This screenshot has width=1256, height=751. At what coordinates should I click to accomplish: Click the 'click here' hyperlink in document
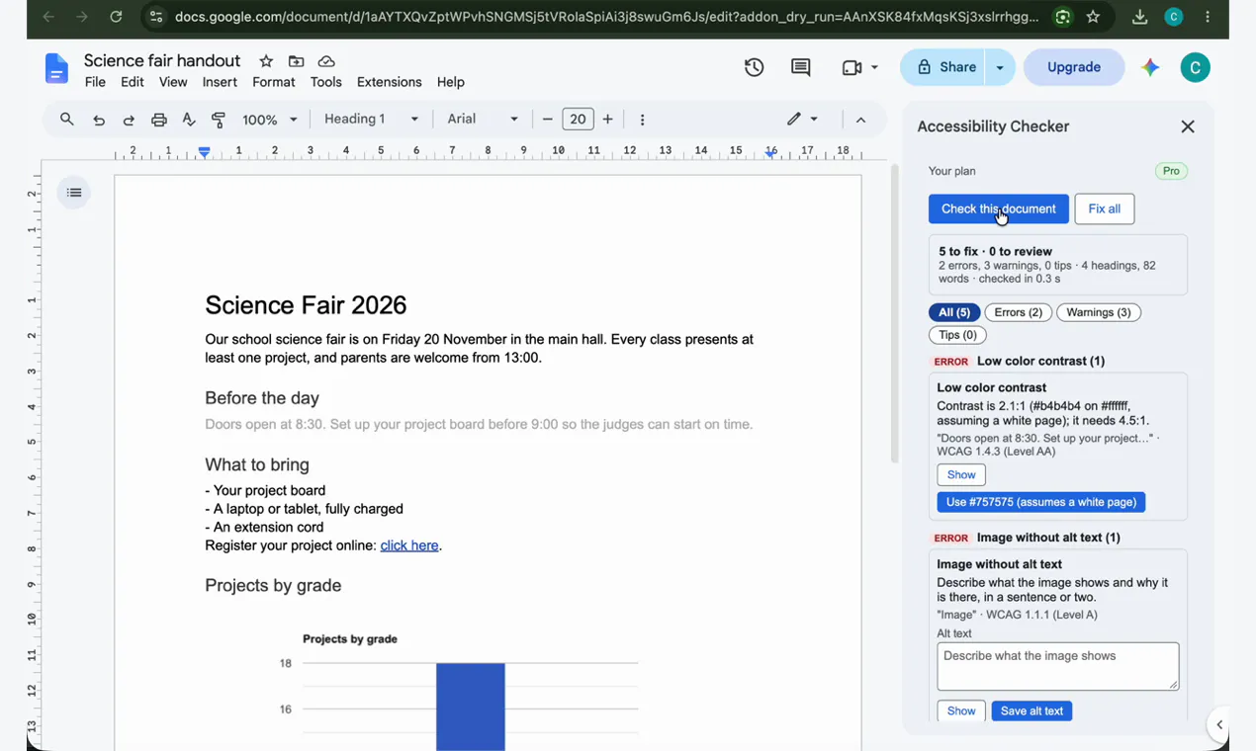tap(409, 545)
